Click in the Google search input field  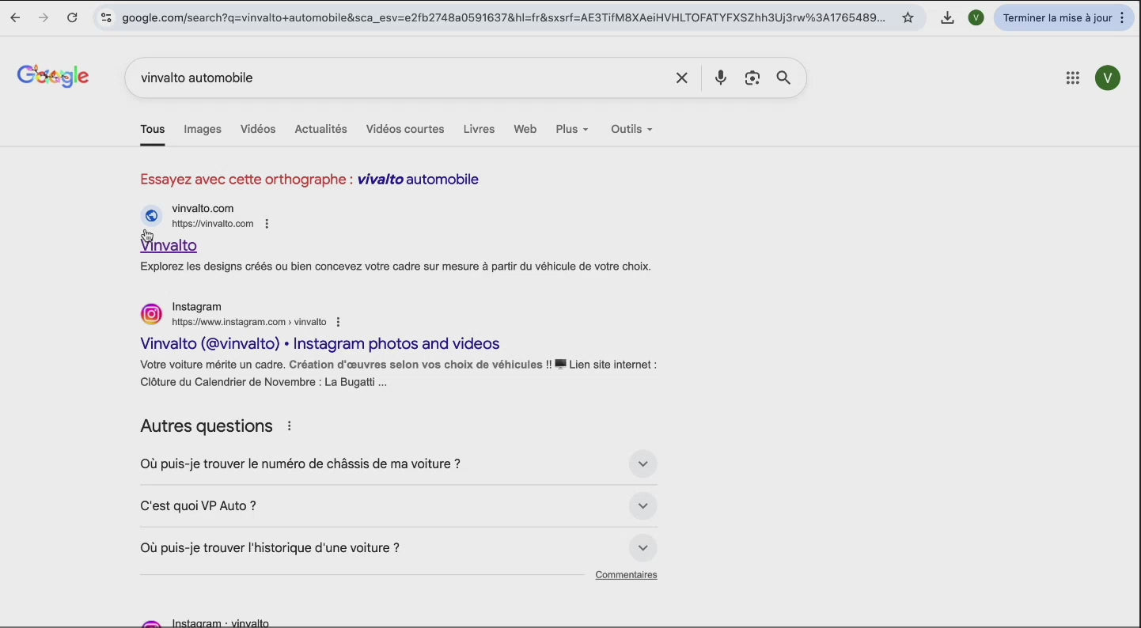[x=396, y=78]
